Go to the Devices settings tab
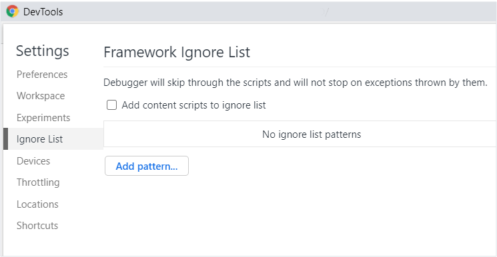497x257 pixels. click(33, 160)
